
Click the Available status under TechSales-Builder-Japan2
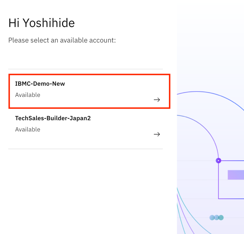(x=28, y=129)
